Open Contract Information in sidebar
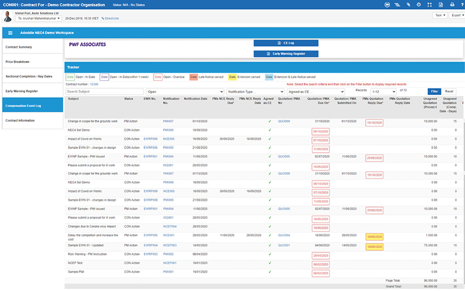Viewport: 465px width, 291px height. point(33,120)
